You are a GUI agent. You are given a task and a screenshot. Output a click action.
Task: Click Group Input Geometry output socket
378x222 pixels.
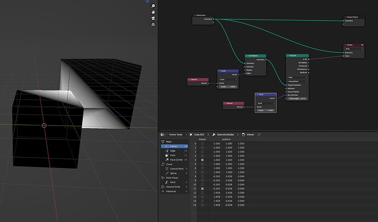[214, 19]
